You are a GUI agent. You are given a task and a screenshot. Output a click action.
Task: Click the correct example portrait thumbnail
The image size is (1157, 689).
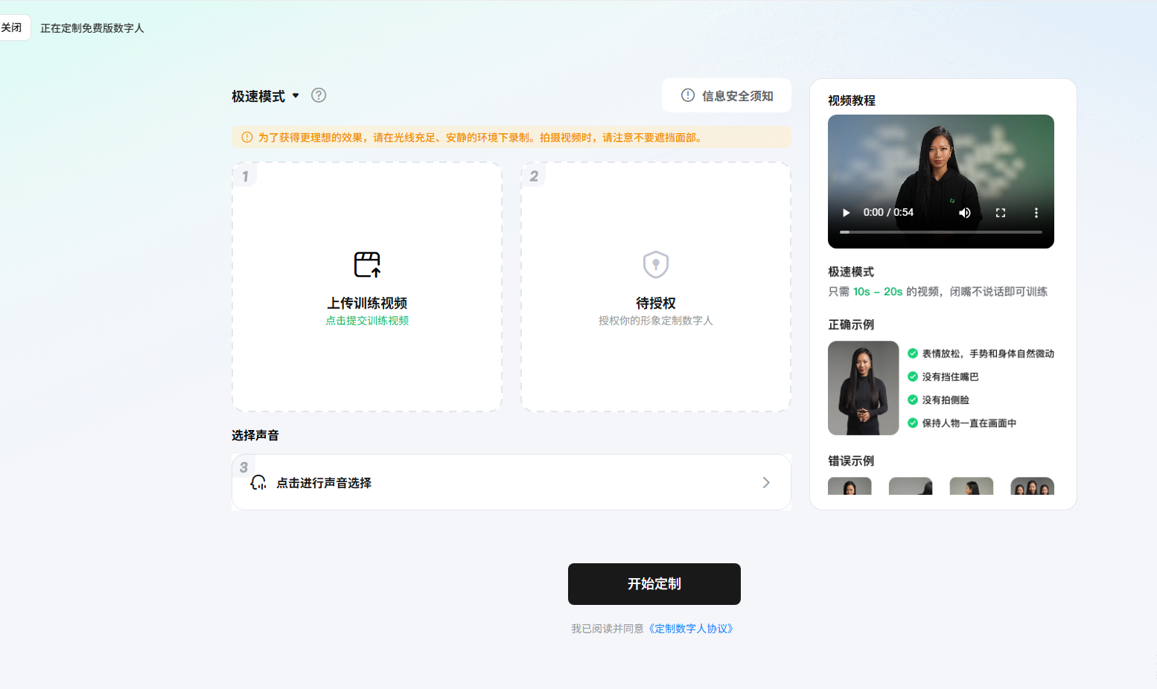coord(863,388)
